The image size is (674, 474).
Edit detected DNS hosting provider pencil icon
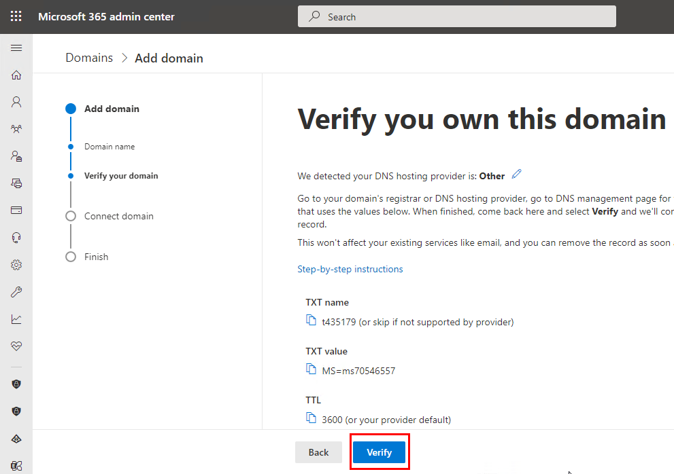[x=517, y=175]
